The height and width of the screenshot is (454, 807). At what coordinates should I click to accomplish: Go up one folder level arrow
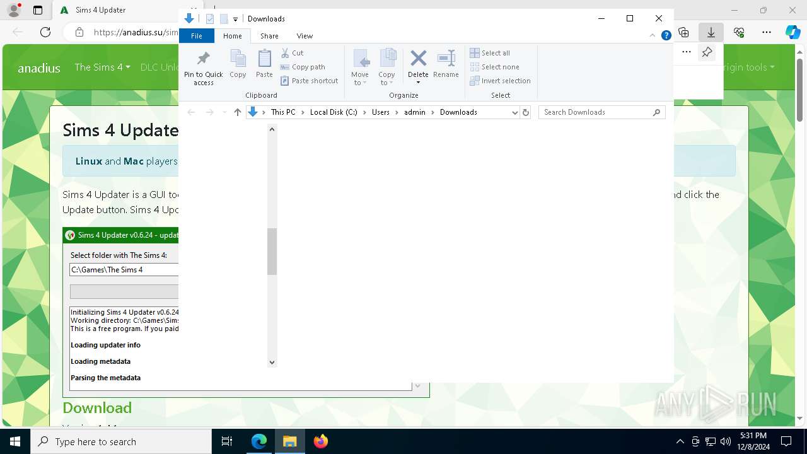pyautogui.click(x=237, y=112)
